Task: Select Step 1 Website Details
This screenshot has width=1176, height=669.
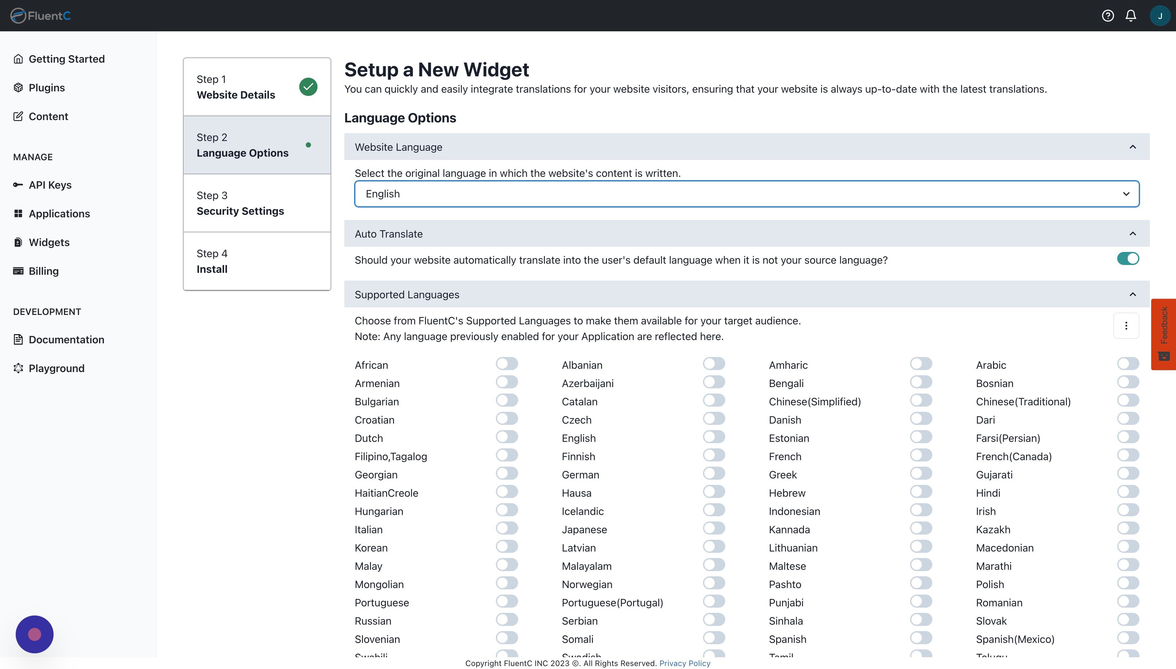Action: [x=257, y=87]
